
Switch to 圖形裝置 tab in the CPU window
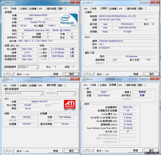[52, 9]
